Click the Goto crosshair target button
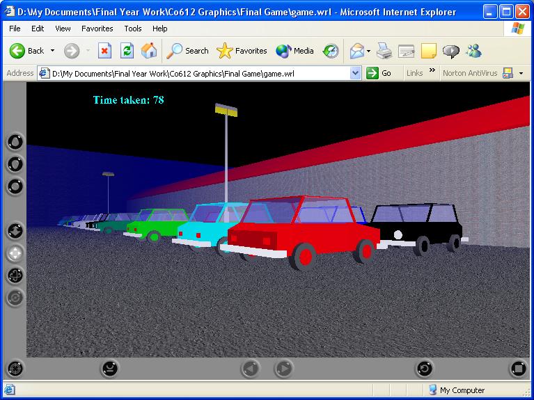The image size is (534, 400). point(15,368)
